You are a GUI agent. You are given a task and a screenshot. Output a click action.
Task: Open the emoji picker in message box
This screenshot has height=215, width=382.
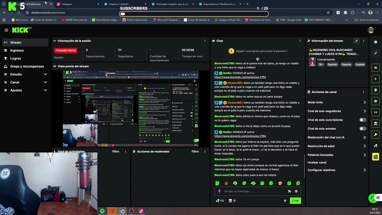(296, 191)
